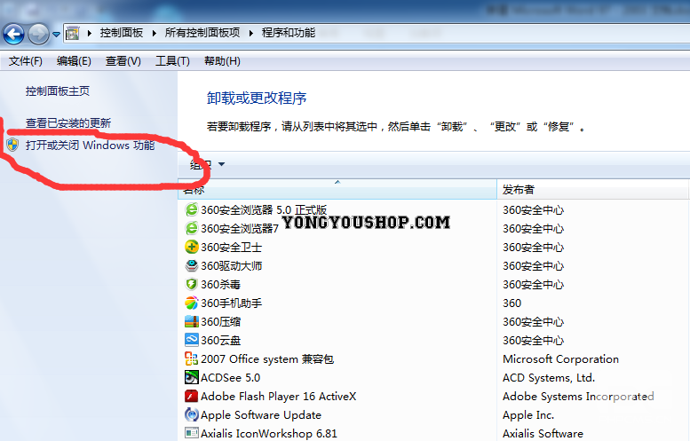The height and width of the screenshot is (441, 690).
Task: Select the 360安全卫士 icon
Action: click(x=192, y=247)
